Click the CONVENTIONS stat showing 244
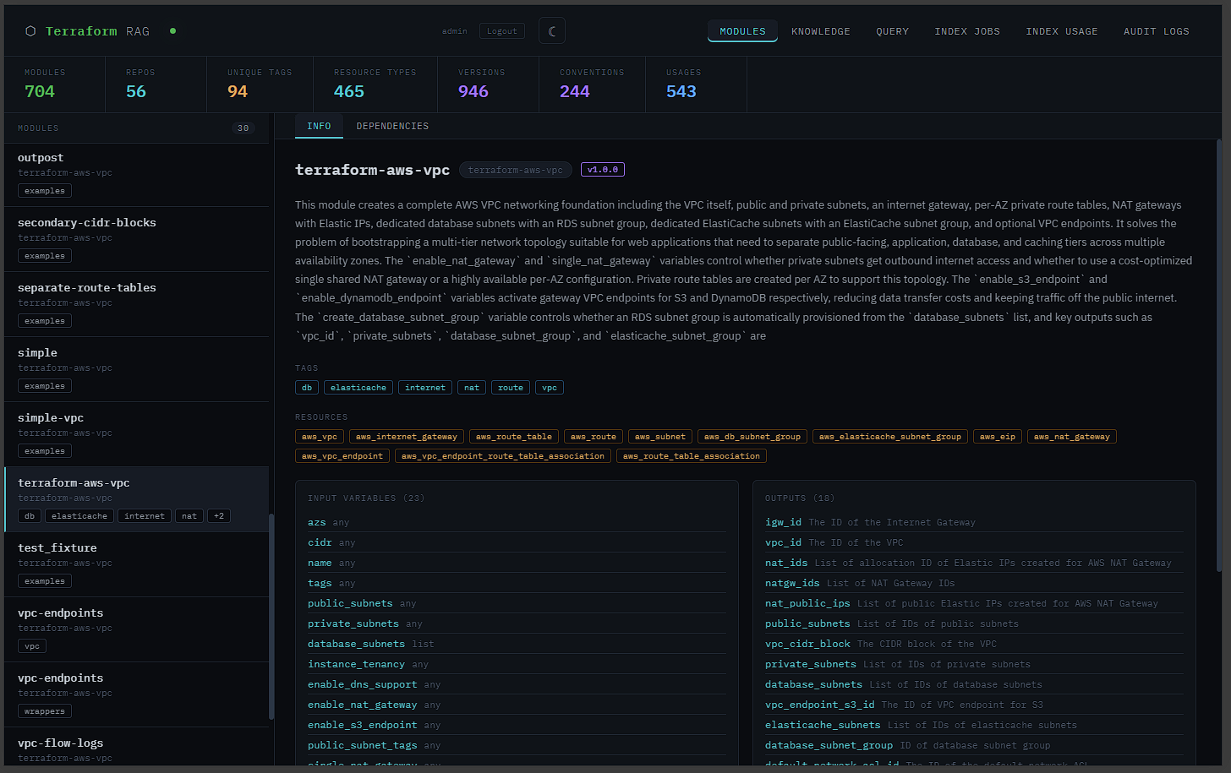This screenshot has width=1231, height=773. pos(592,84)
